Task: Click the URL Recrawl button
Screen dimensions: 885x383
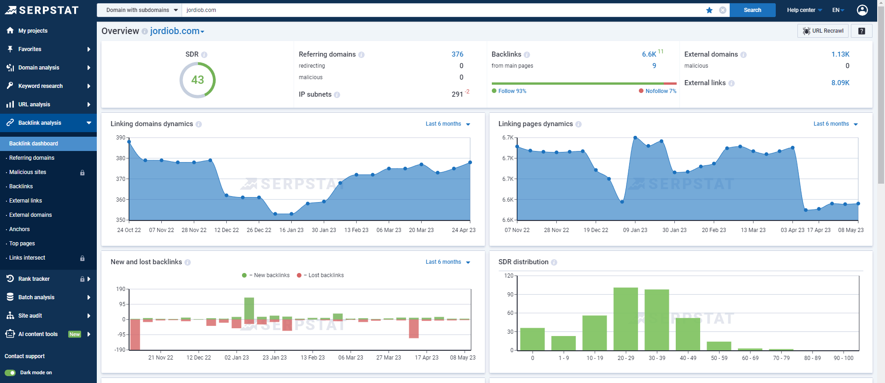Action: tap(823, 31)
